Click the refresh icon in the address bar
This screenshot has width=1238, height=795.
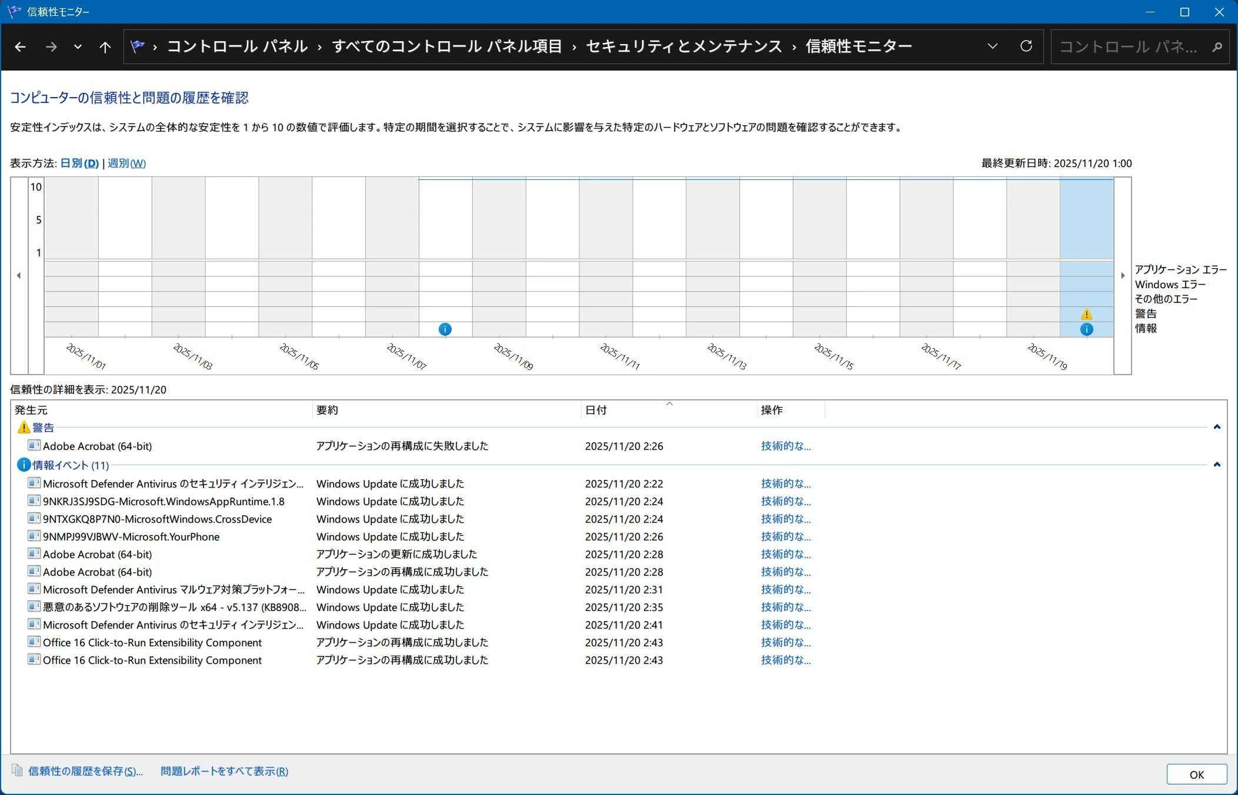pyautogui.click(x=1026, y=46)
